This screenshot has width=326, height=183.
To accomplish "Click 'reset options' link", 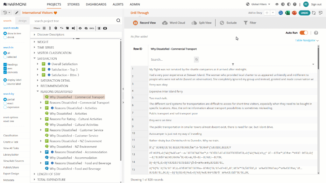I will pos(11,118).
